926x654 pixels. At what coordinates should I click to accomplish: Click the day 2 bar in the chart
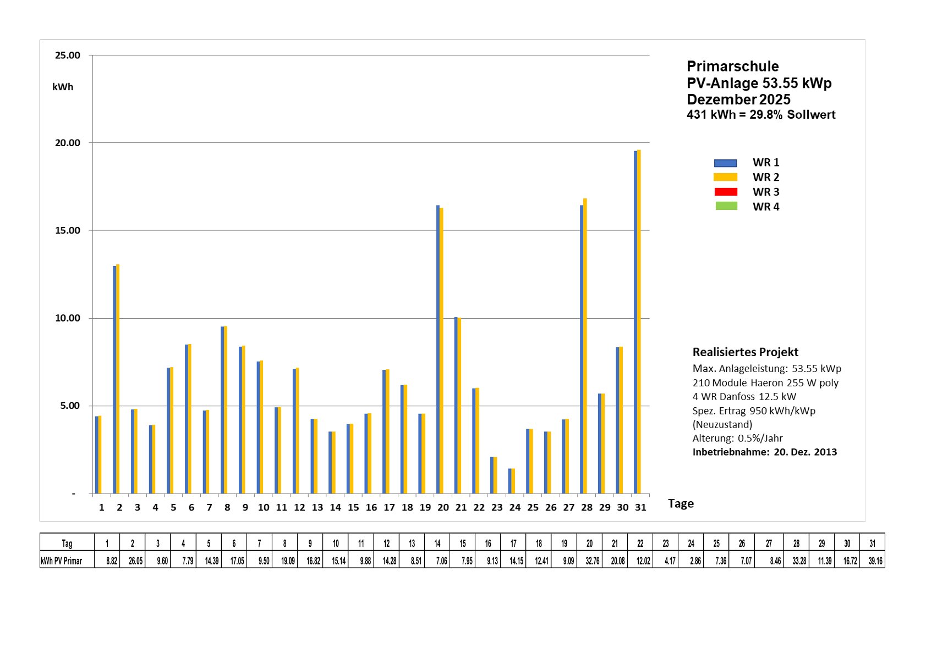point(116,379)
